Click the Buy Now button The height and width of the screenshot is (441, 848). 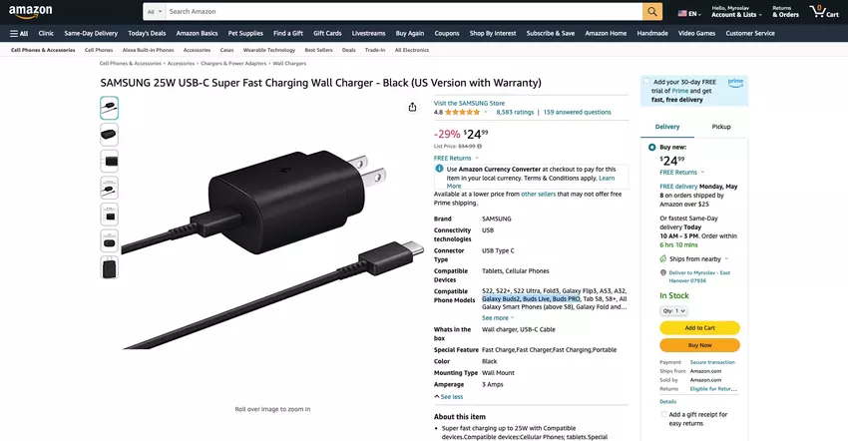pos(699,345)
